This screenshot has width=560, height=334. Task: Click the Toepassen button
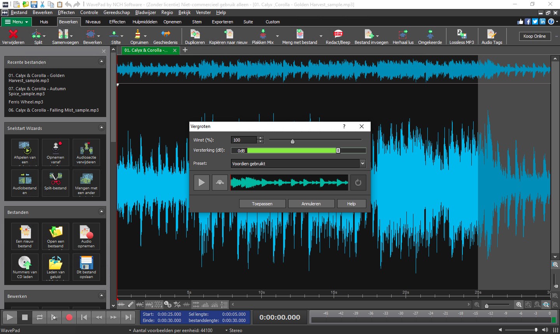262,204
